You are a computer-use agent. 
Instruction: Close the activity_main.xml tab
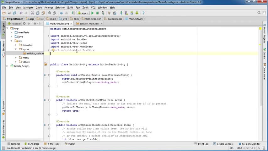click(101, 24)
